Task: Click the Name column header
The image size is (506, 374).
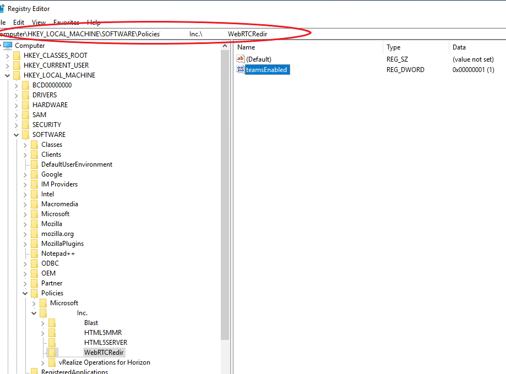Action: coord(248,47)
